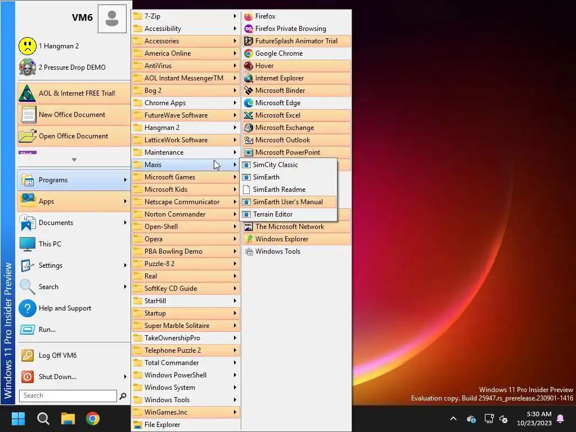
Task: Open the taskbar clock and date
Action: [534, 418]
